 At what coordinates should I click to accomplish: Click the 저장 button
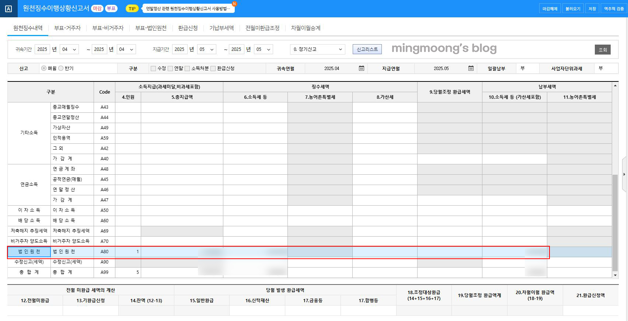pos(592,8)
